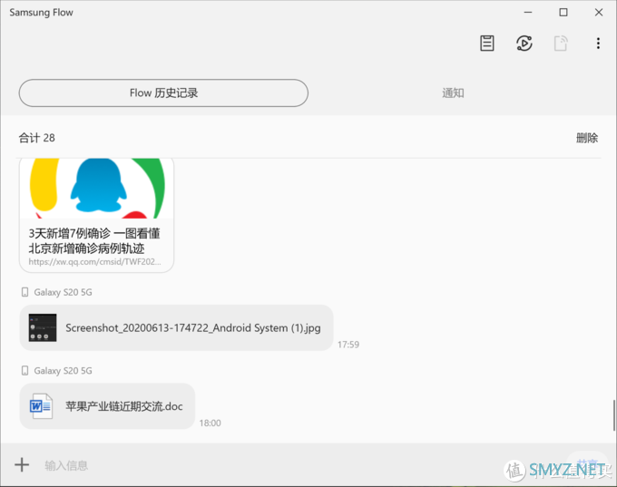The image size is (617, 487).
Task: Follow the xw.qq.com URL link
Action: (94, 262)
